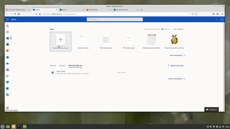Open the account avatar menu

click(x=222, y=19)
